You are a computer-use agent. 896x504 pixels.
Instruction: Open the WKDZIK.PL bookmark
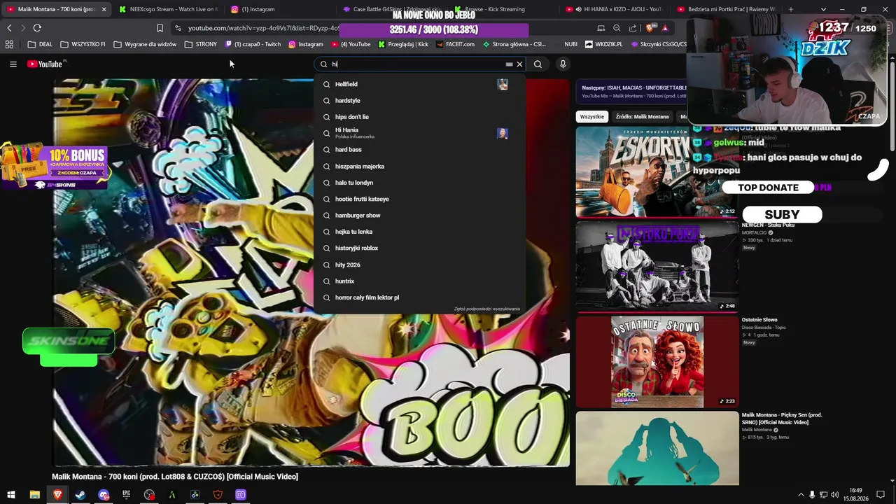(x=604, y=44)
